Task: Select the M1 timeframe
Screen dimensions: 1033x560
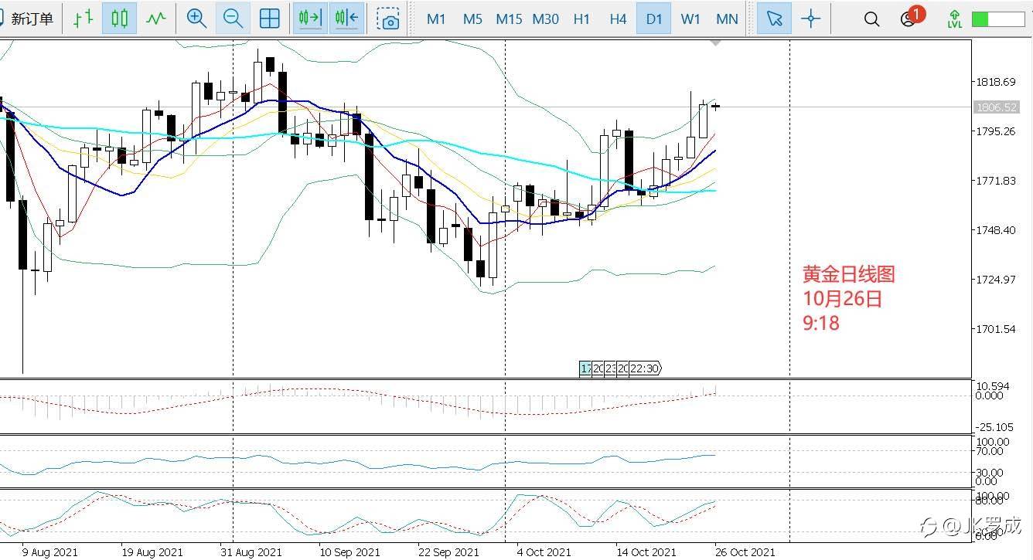Action: [x=436, y=19]
